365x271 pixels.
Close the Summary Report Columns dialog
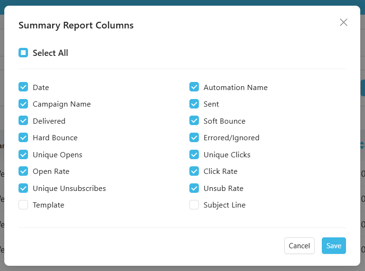344,22
